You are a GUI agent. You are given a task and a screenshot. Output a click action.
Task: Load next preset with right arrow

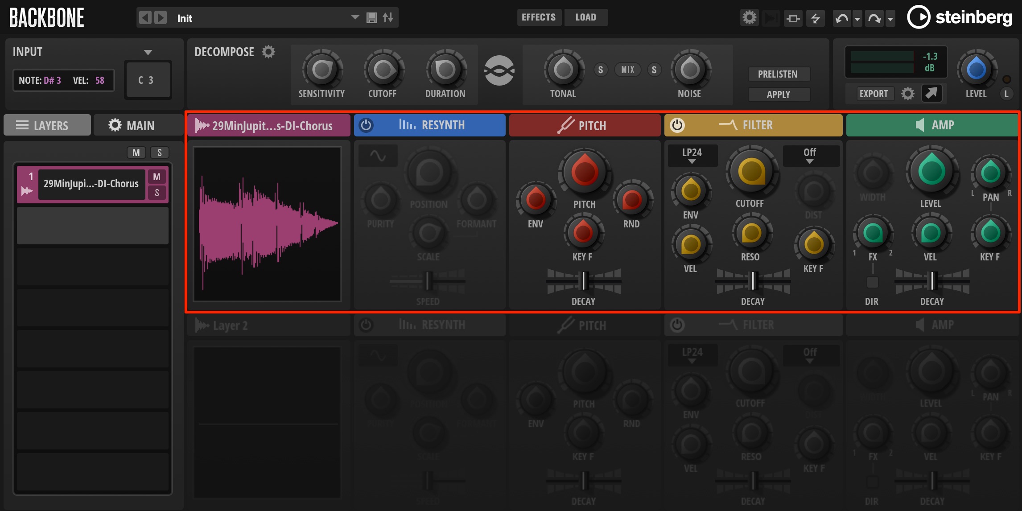161,18
